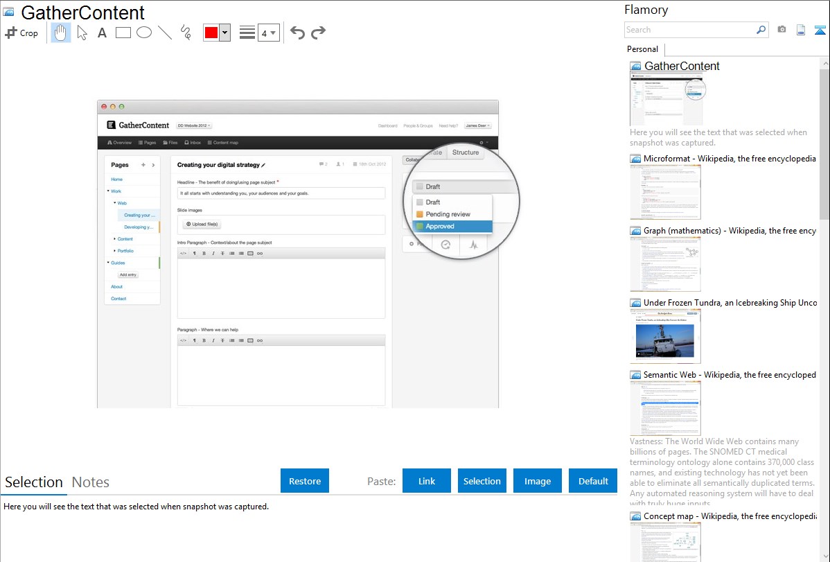Viewport: 830px width, 562px height.
Task: Click the icon beside Under Frozen Tundra entry
Action: [635, 303]
